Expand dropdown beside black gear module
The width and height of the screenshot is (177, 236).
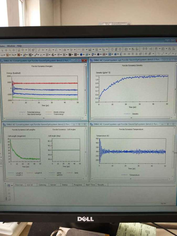[101, 54]
